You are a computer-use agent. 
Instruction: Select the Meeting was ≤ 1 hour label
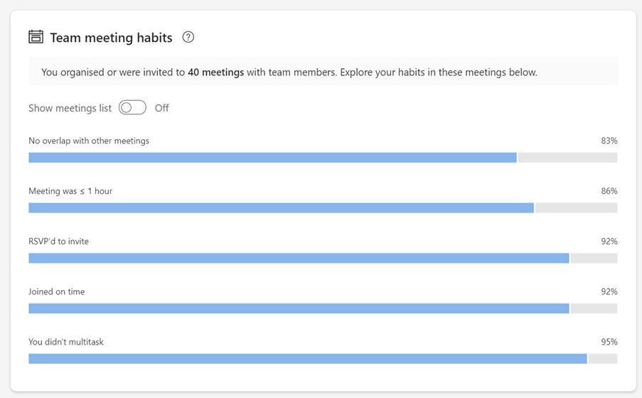(70, 191)
